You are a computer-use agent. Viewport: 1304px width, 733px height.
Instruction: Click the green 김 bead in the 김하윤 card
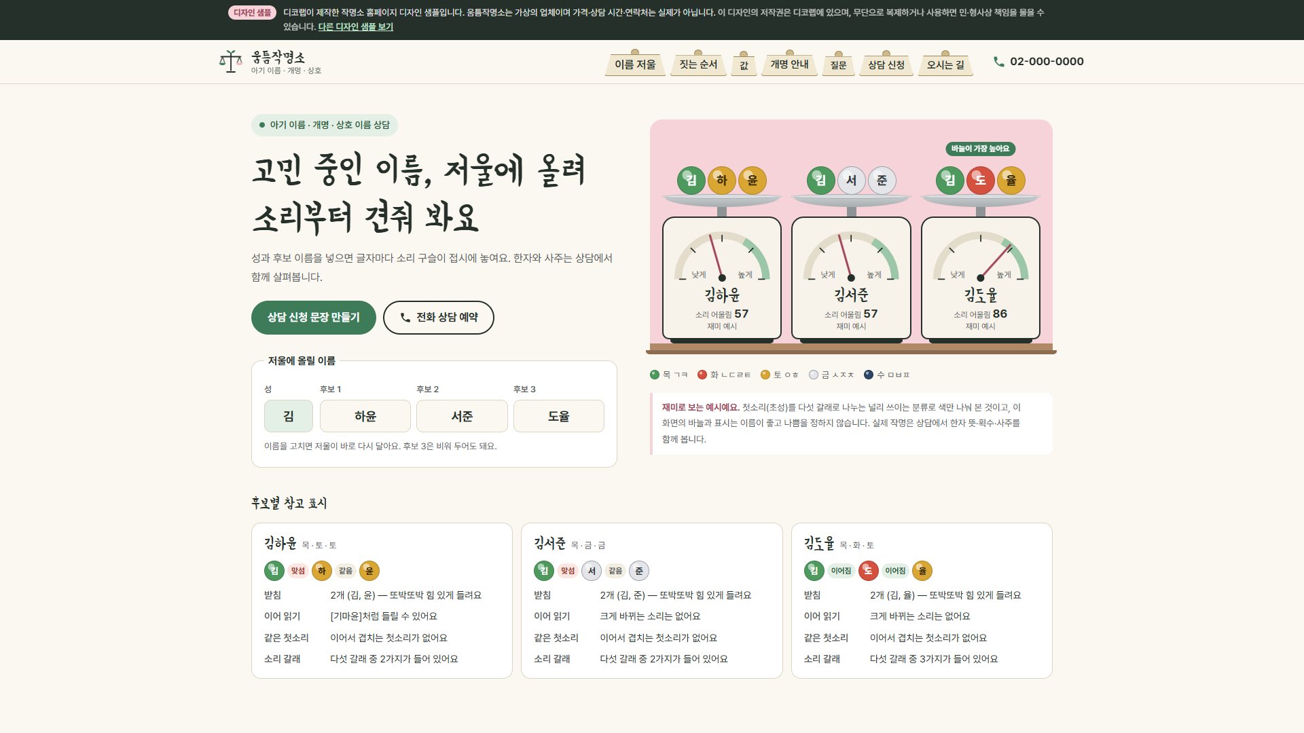coord(274,571)
